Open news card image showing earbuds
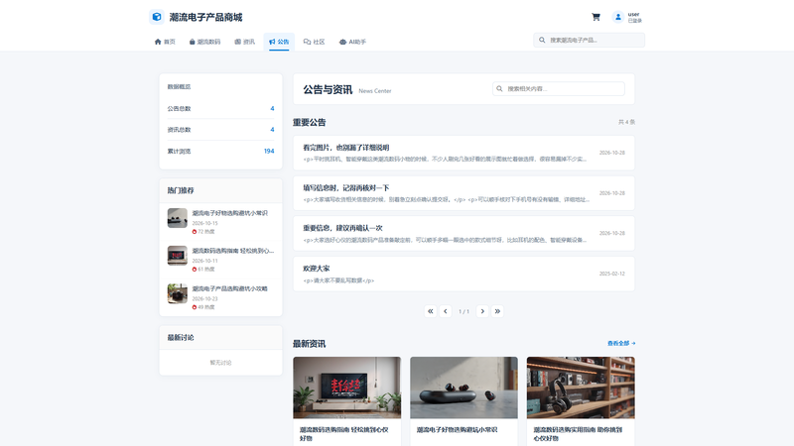Image resolution: width=794 pixels, height=446 pixels. pyautogui.click(x=463, y=388)
